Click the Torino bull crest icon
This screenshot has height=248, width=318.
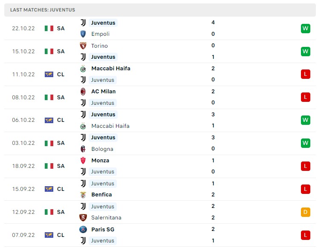click(83, 46)
